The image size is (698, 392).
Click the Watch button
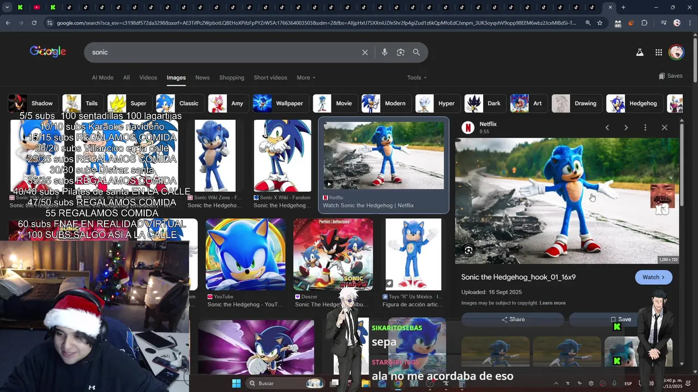(653, 277)
